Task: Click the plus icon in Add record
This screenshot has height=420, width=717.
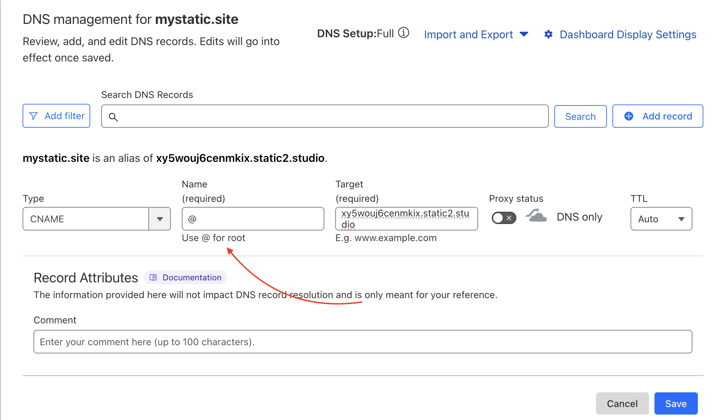Action: point(629,116)
